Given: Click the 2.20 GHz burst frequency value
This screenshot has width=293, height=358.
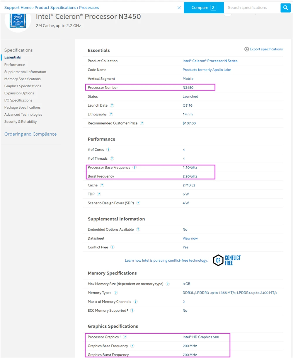Looking at the screenshot, I should (190, 176).
